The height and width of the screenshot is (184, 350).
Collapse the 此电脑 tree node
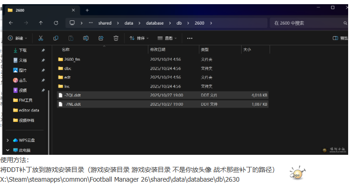coord(7,150)
